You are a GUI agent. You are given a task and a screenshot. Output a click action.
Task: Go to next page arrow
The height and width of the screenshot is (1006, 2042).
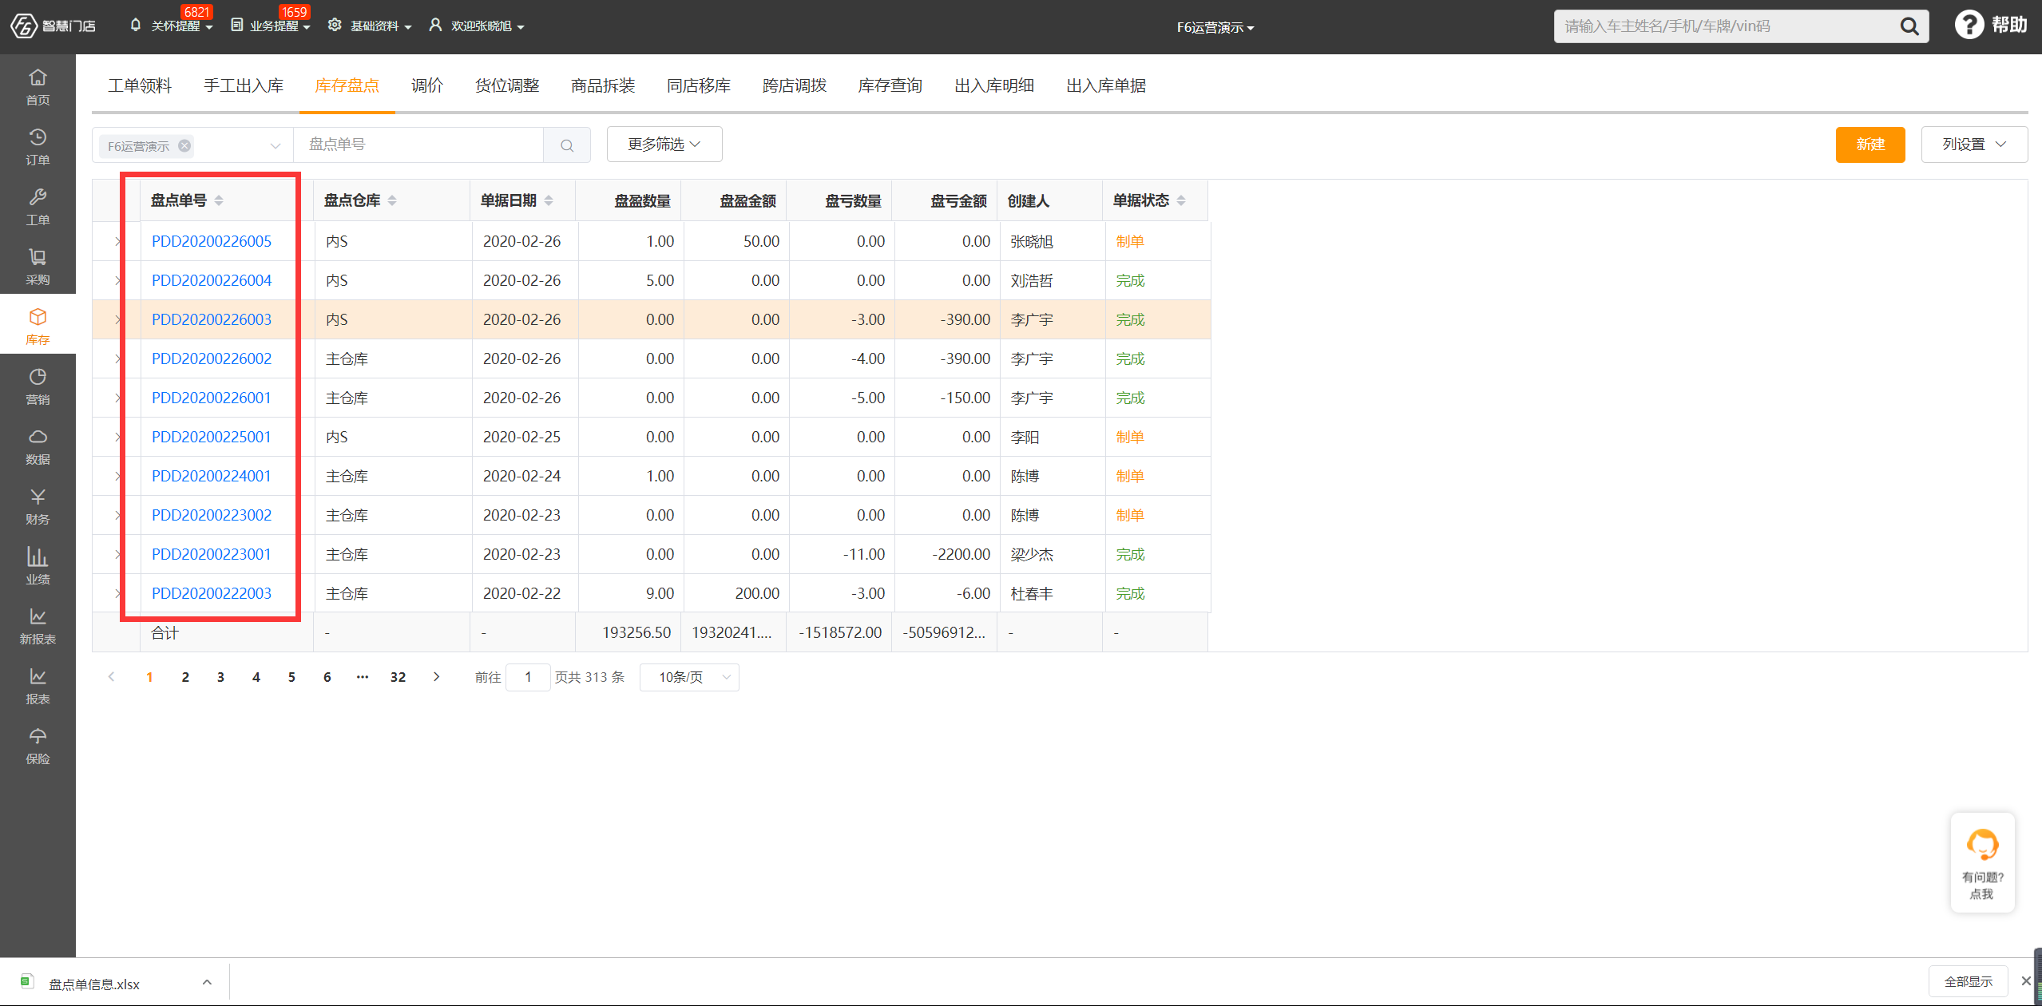[x=436, y=677]
